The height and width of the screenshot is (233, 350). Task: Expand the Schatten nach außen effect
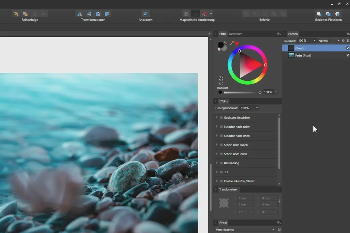coord(217,127)
